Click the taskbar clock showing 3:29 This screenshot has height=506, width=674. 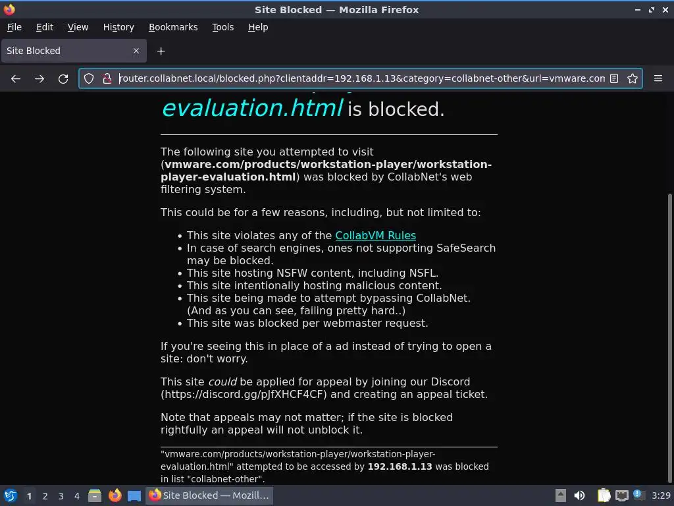661,495
